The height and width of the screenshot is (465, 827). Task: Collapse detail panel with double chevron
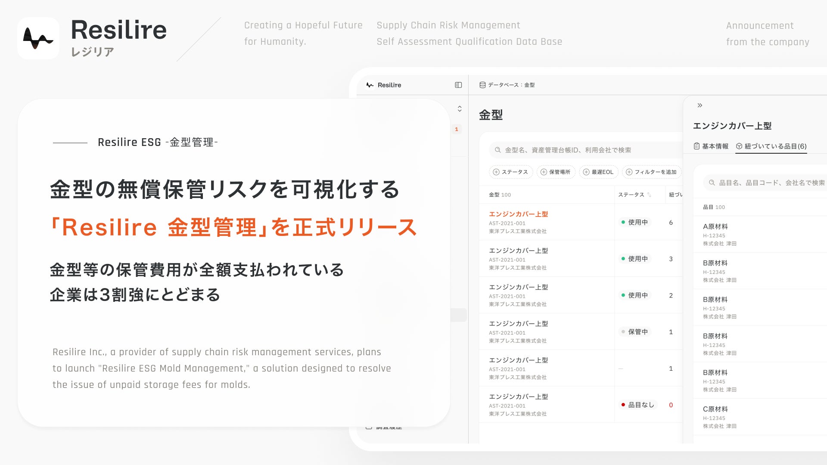click(x=700, y=105)
